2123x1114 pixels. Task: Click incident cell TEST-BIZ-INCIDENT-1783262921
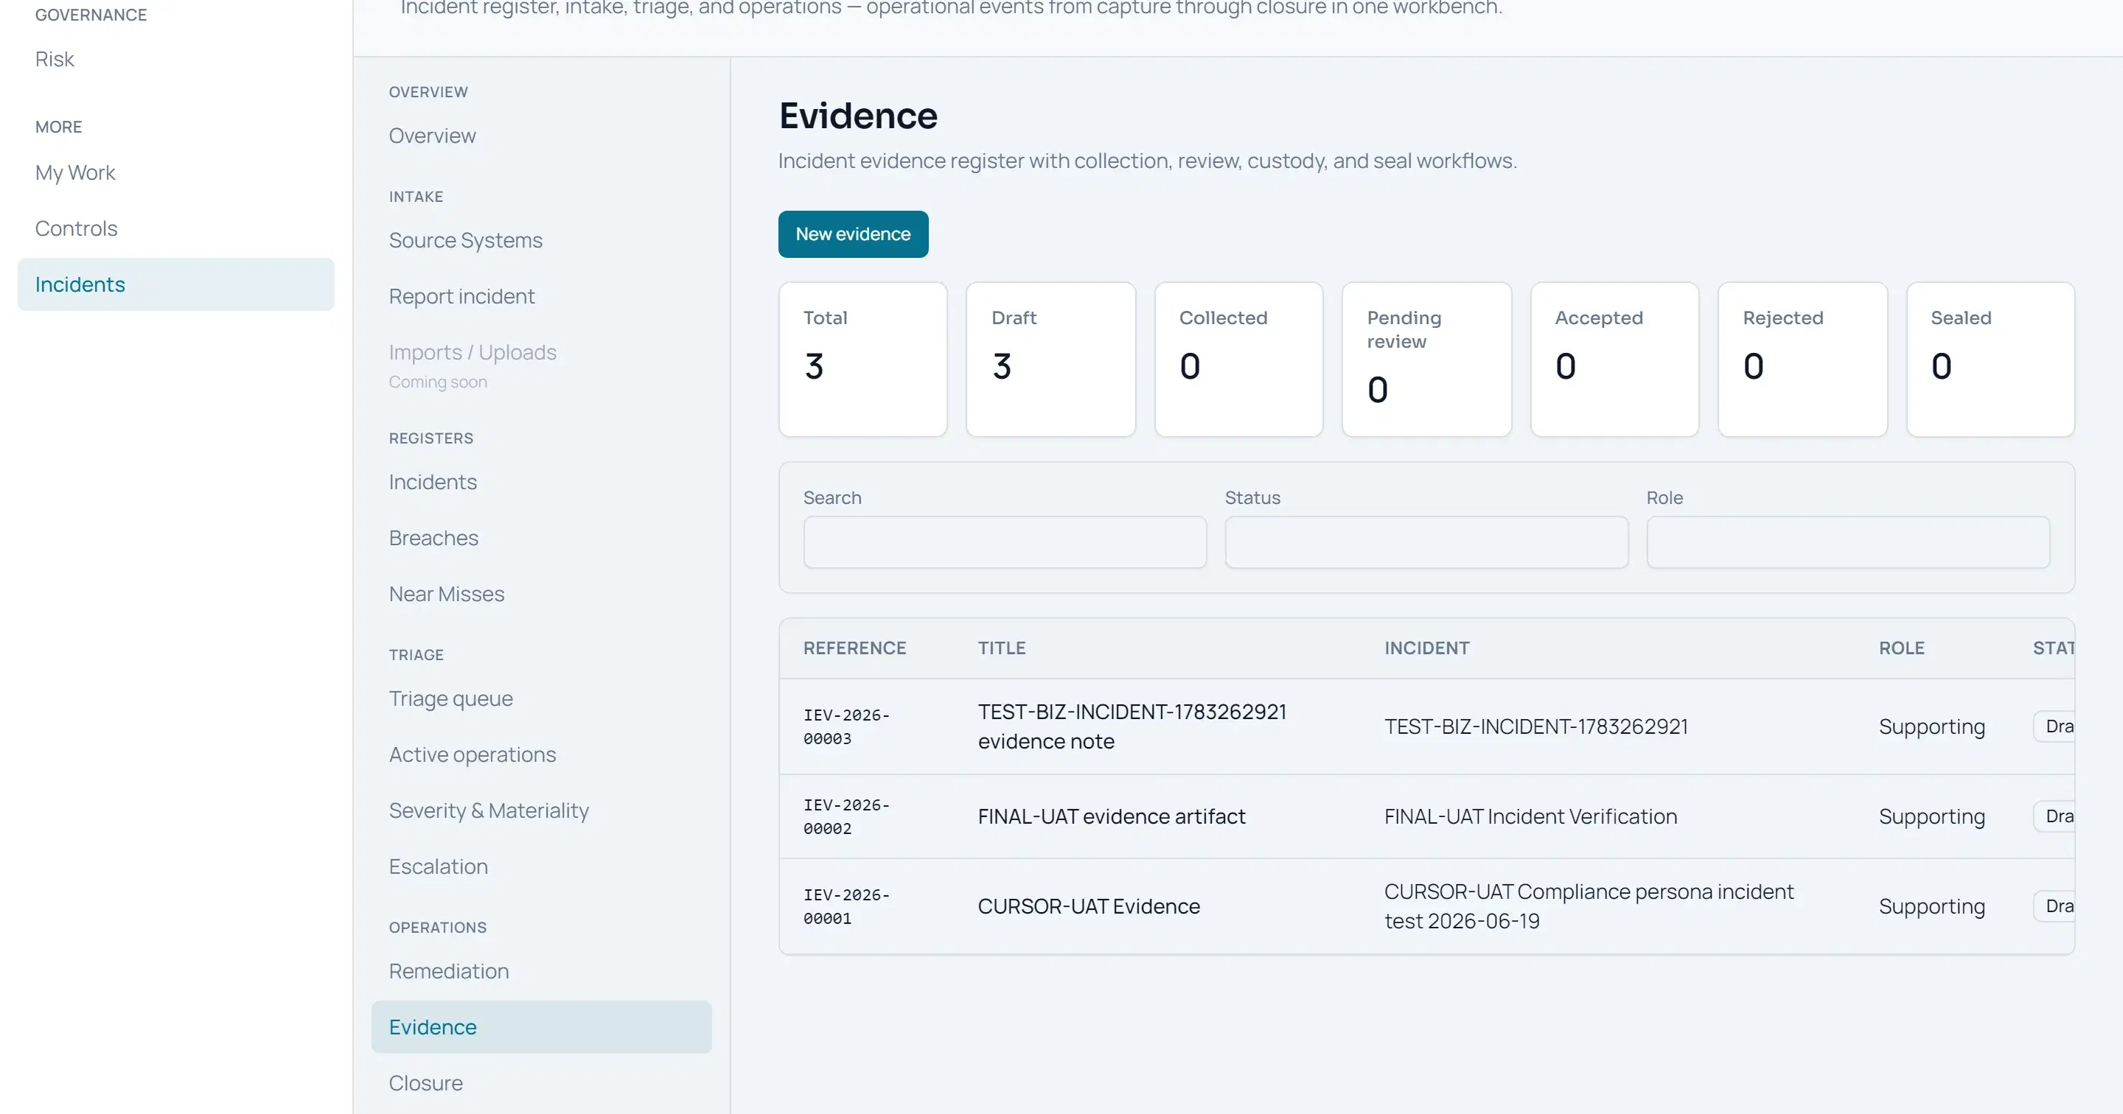1536,726
